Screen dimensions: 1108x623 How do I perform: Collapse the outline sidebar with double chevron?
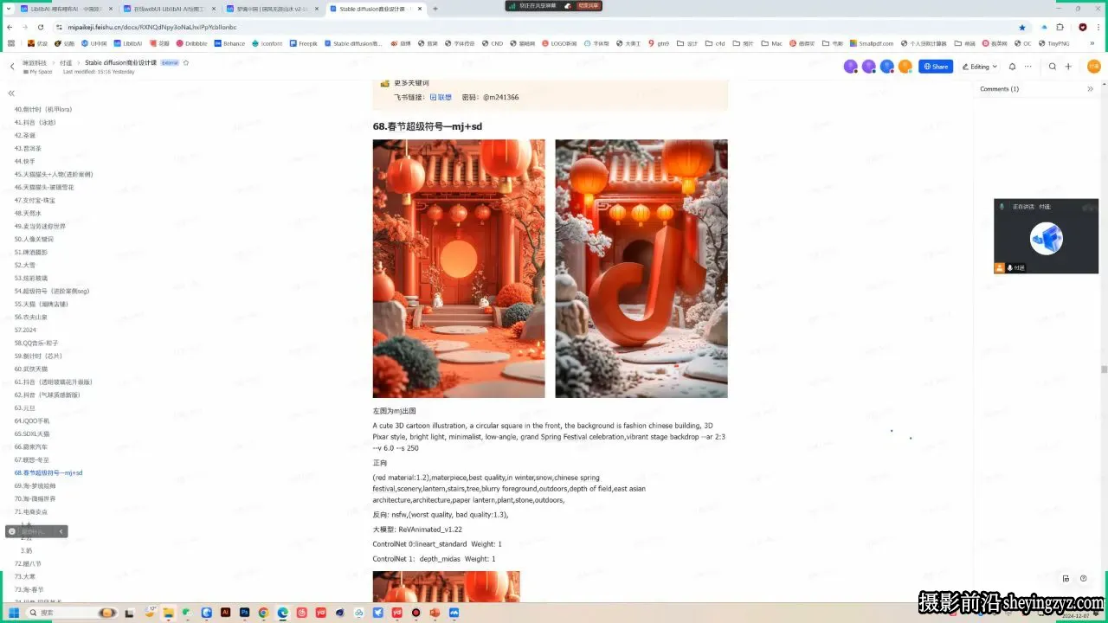(x=11, y=93)
